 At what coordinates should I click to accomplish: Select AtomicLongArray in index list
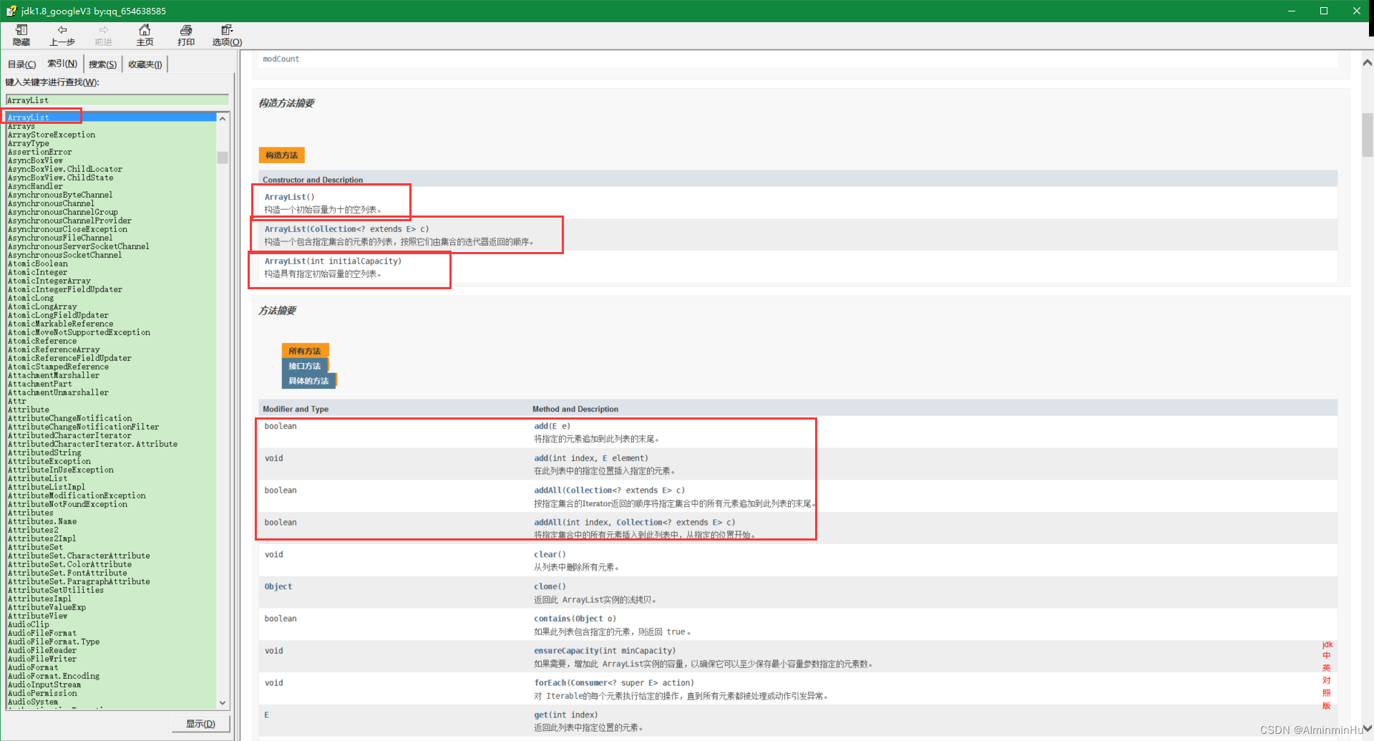[42, 306]
